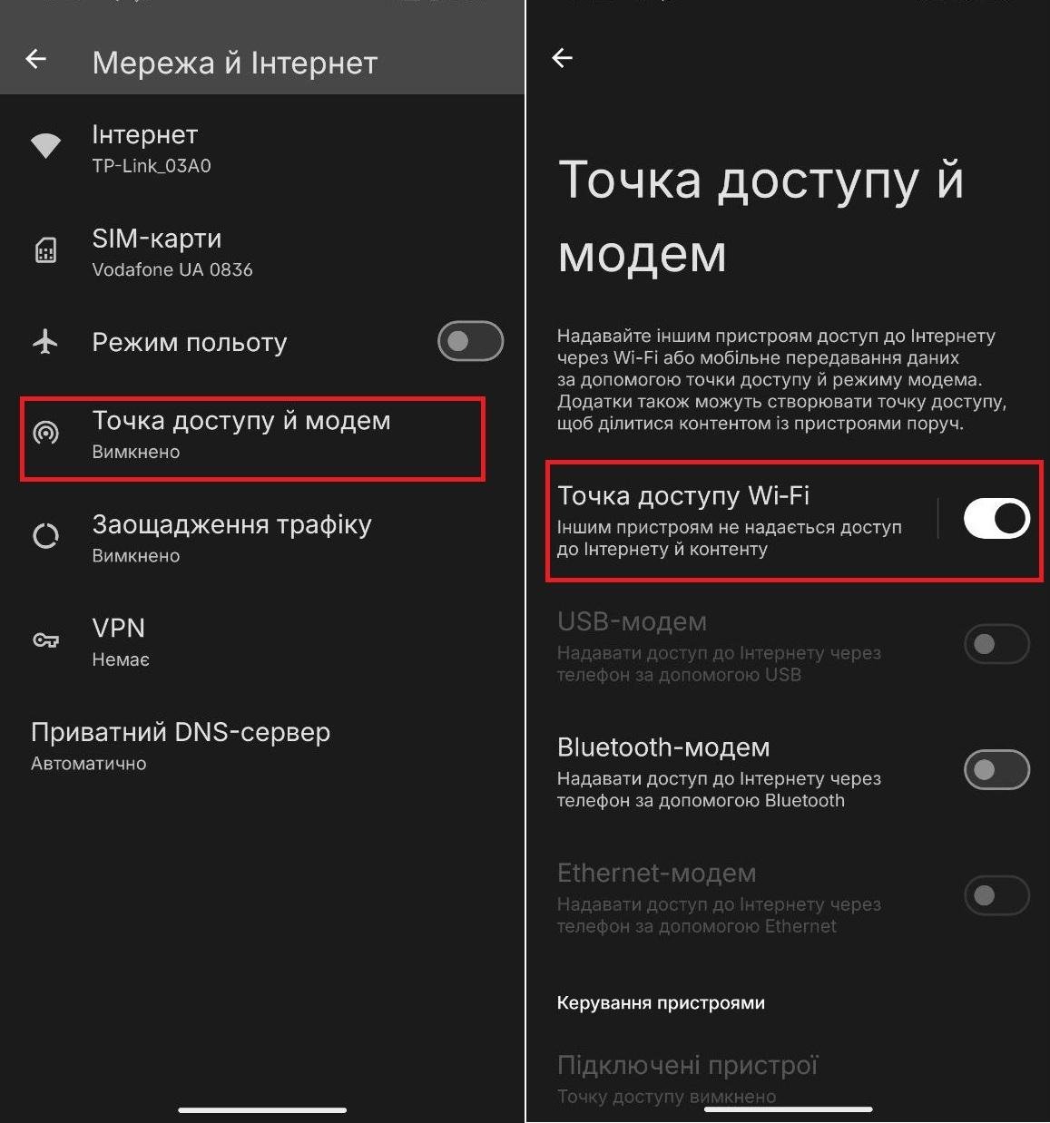Toggle the Ethernet-модем switch
Image resolution: width=1050 pixels, height=1123 pixels.
pyautogui.click(x=996, y=896)
